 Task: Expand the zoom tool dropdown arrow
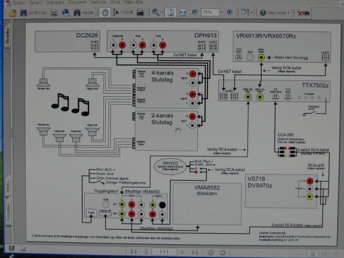point(163,12)
